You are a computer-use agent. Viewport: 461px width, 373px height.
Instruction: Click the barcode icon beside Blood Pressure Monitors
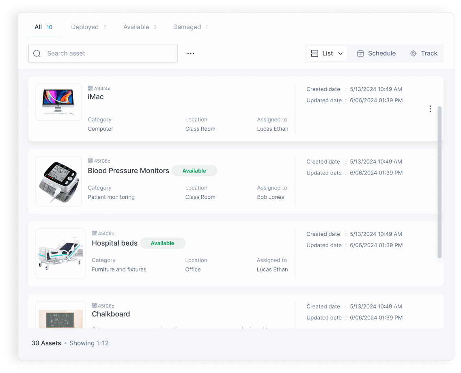click(90, 161)
